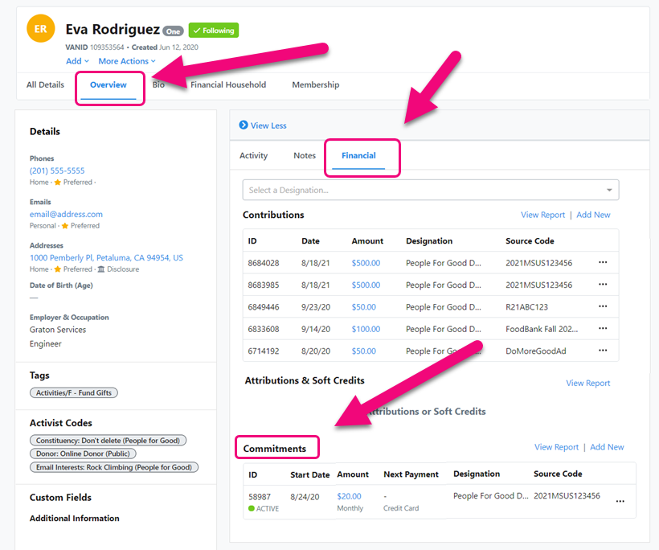The width and height of the screenshot is (659, 550).
Task: Open the Add dropdown menu
Action: pos(77,61)
